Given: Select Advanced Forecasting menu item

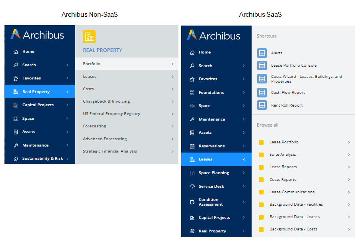Looking at the screenshot, I should click(x=105, y=139).
